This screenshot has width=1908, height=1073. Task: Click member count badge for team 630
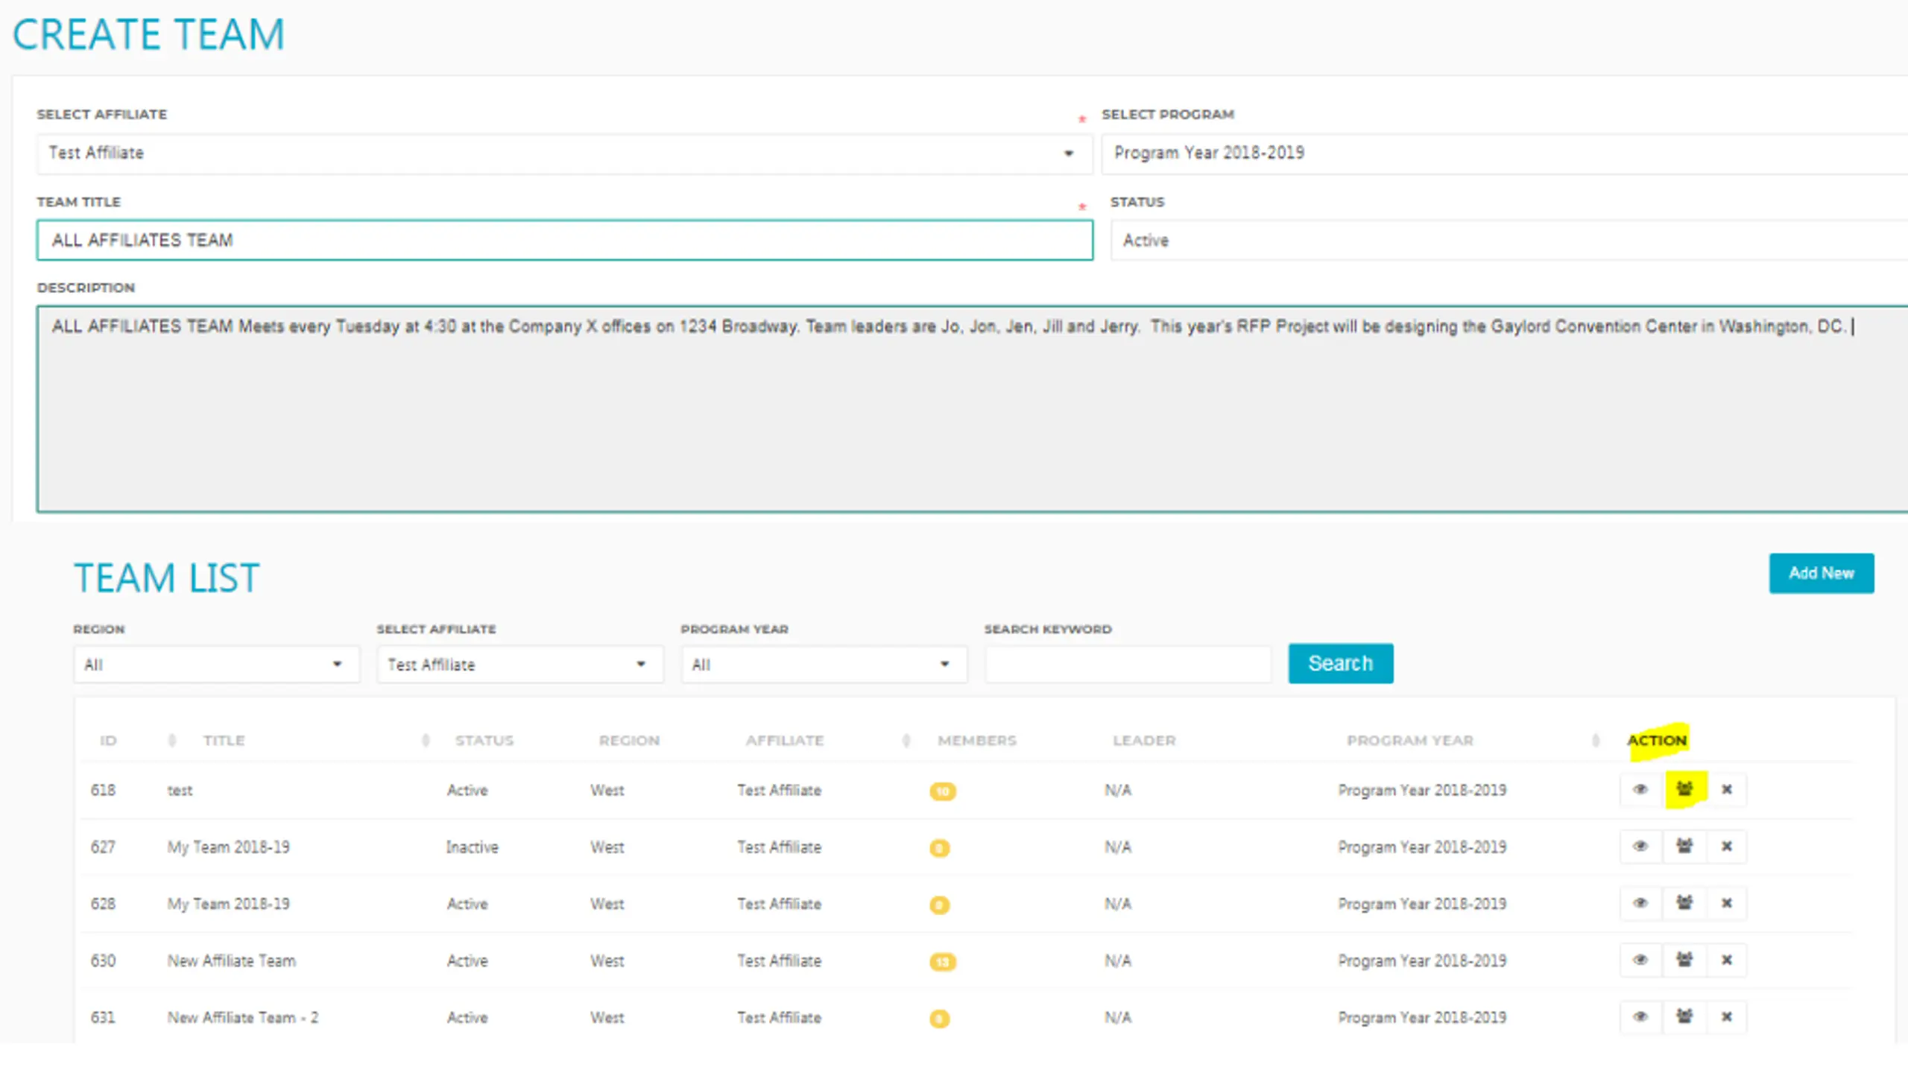(x=943, y=962)
